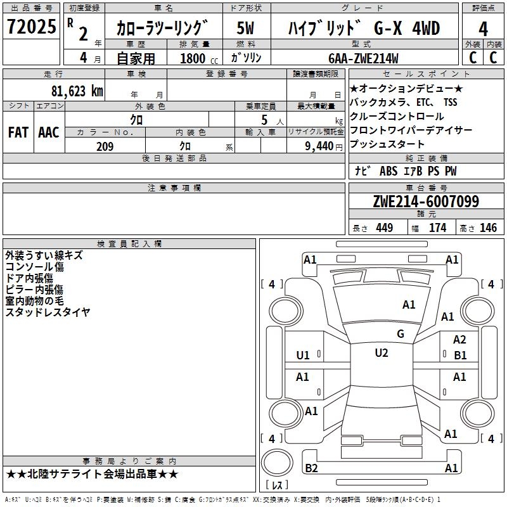Click the B2 mark on rear bumper
This screenshot has height=507, width=507.
(x=311, y=468)
